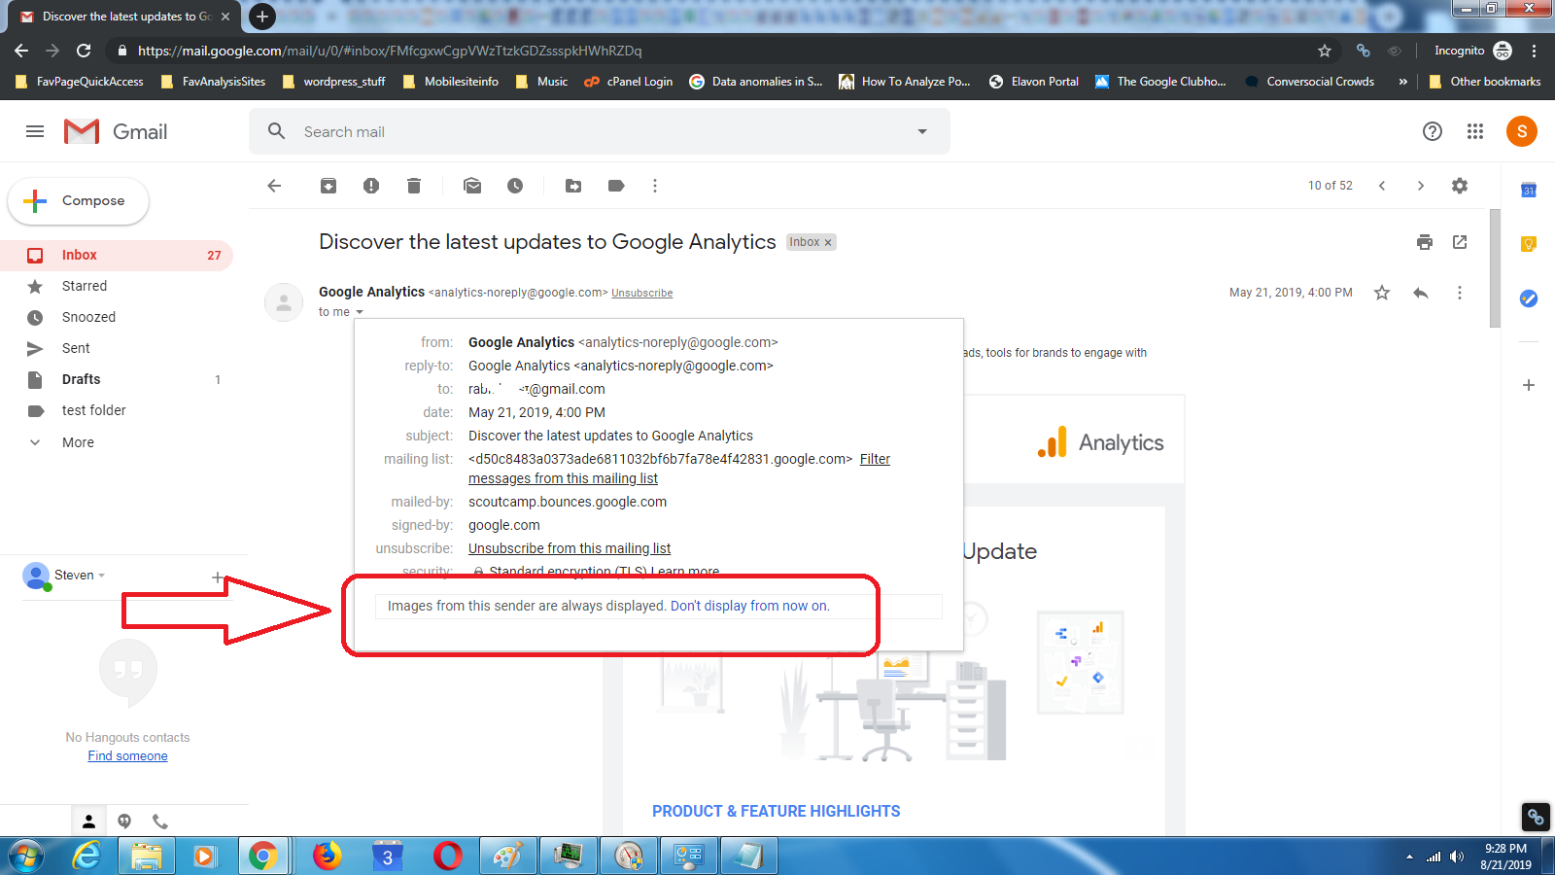Open the test folder label

click(x=117, y=410)
